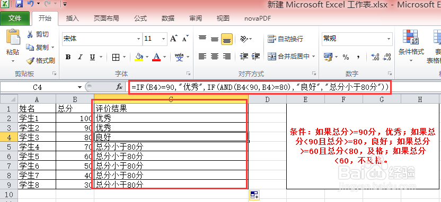This screenshot has height=202, width=441.
Task: Switch to 插入 Insert tab
Action: (x=72, y=19)
